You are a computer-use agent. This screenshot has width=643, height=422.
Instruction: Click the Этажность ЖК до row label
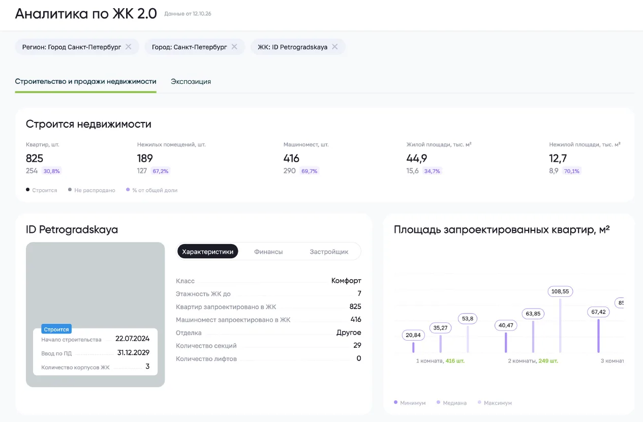tap(203, 294)
